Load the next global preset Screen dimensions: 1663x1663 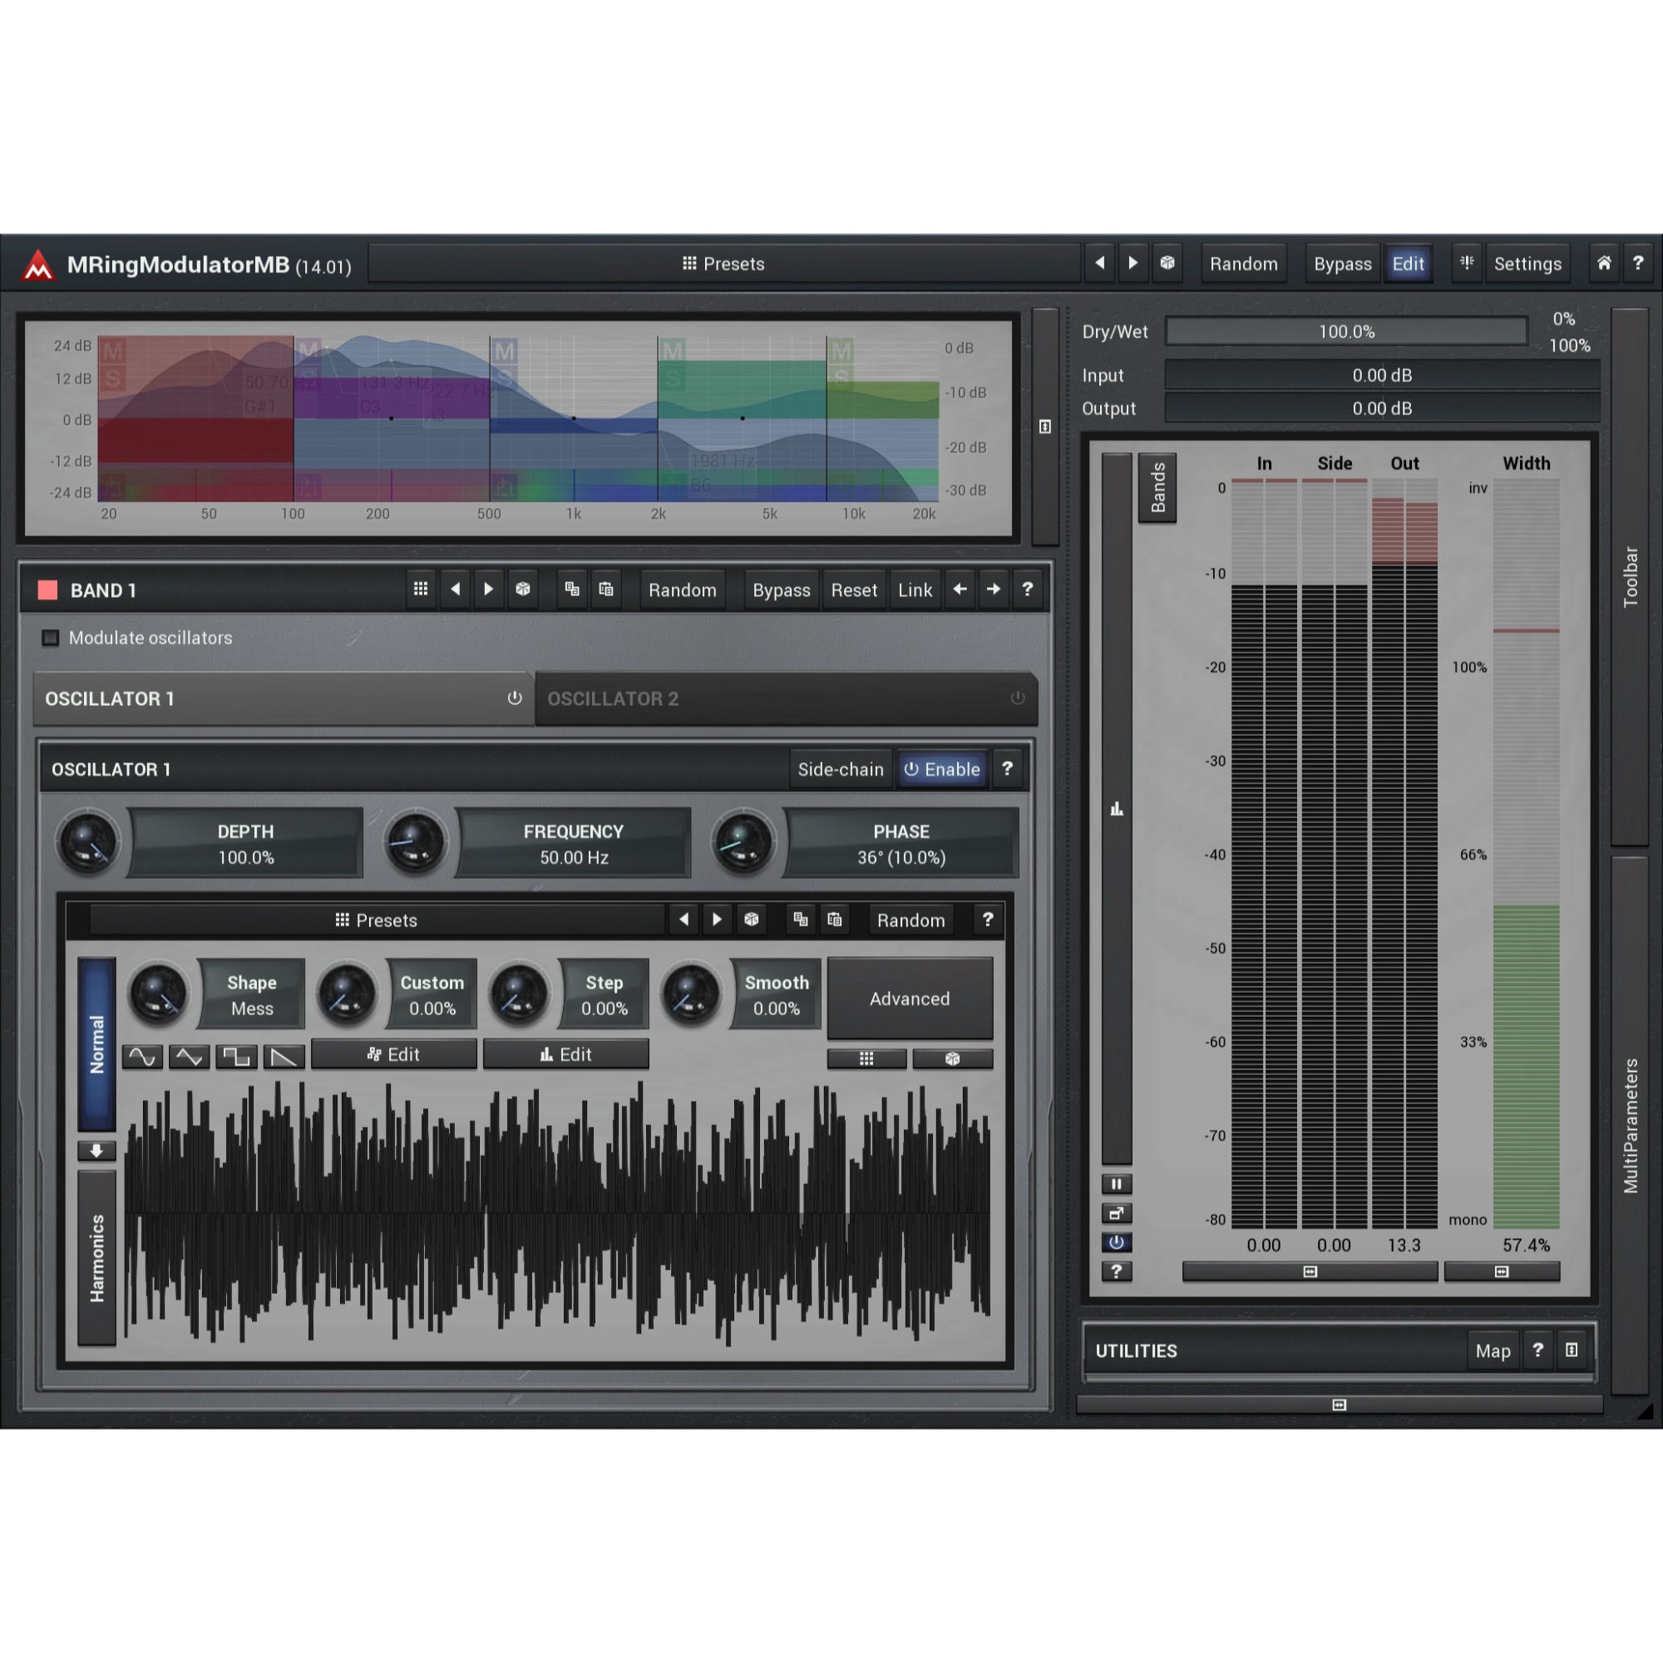(x=1133, y=264)
